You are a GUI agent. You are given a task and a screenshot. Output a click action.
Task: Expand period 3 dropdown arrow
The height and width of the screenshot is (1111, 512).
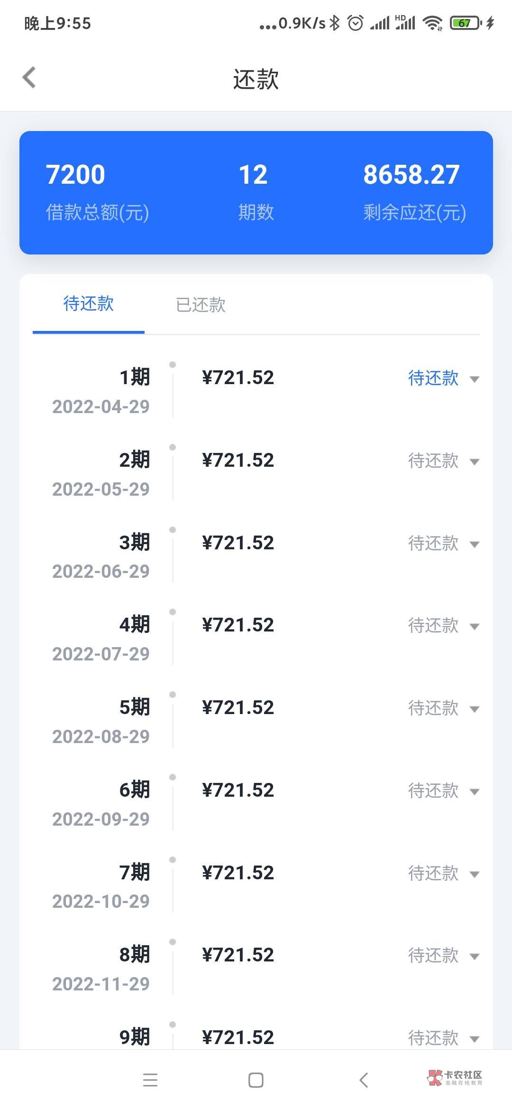coord(474,544)
